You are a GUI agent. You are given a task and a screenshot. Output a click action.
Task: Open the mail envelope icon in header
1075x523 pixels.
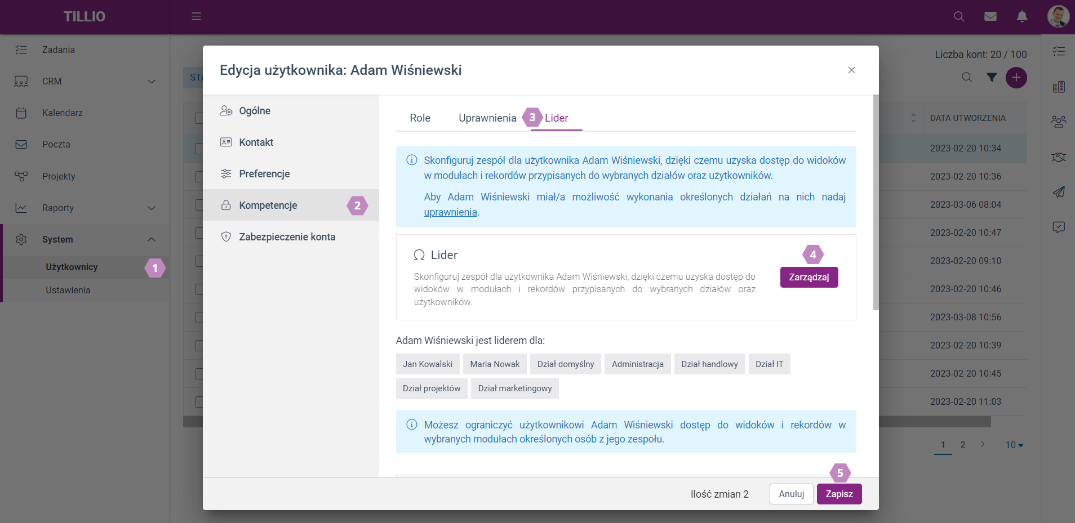pos(990,16)
